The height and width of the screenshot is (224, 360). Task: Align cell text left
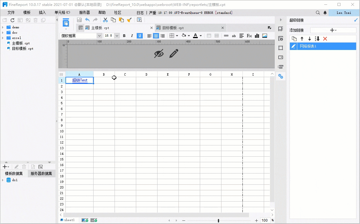coord(150,36)
